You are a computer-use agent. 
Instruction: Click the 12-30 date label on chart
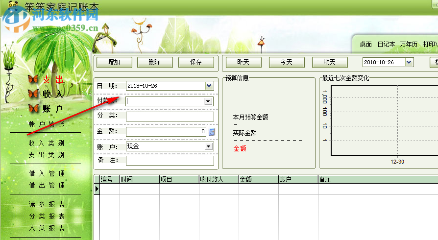[x=397, y=162]
